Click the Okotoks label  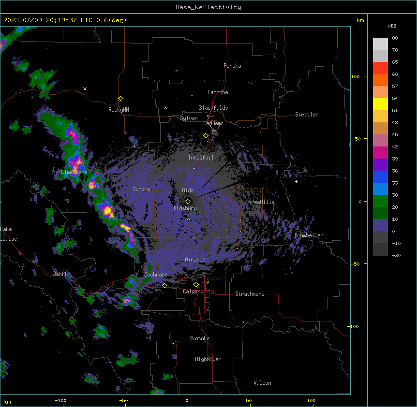tap(199, 338)
